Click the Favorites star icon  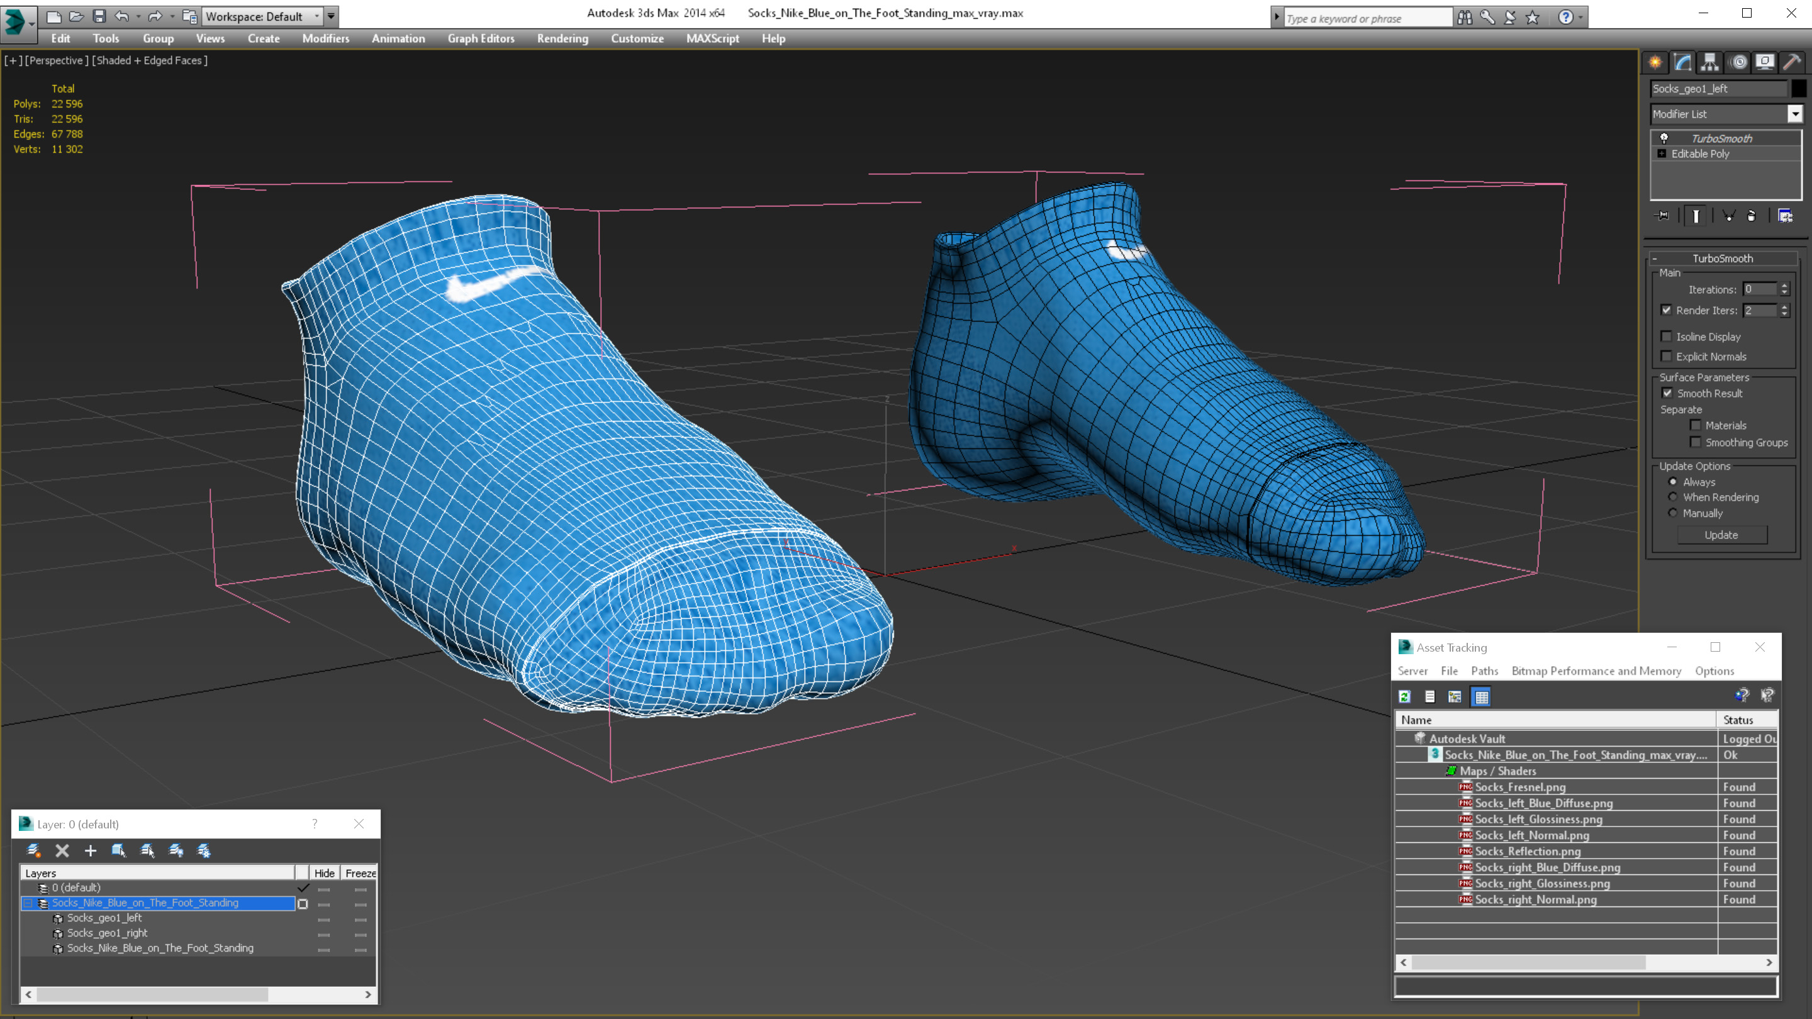coord(1533,17)
